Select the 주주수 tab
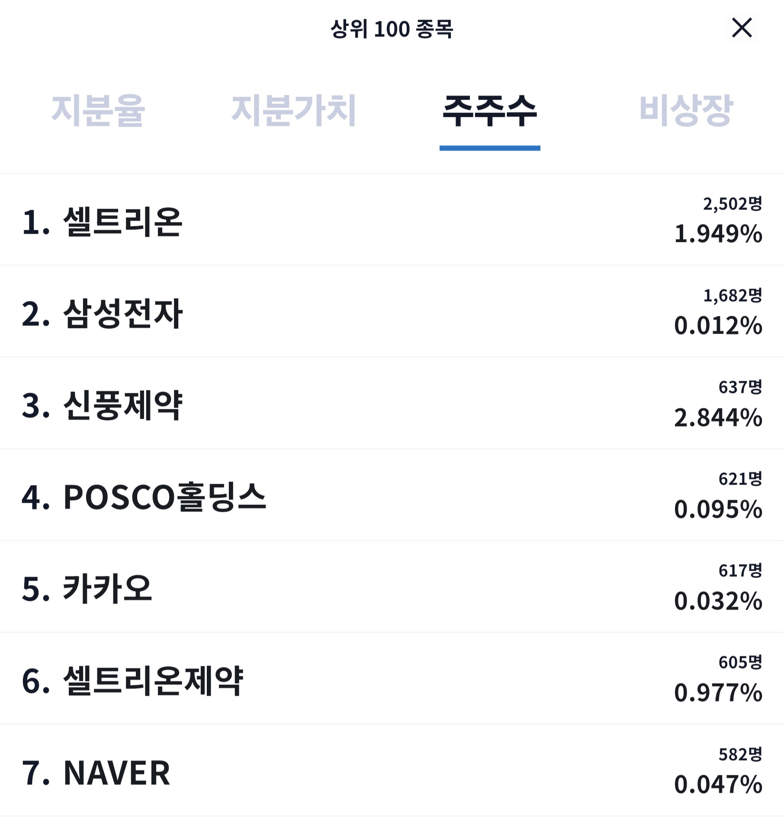Screen dimensions: 784x832 pyautogui.click(x=490, y=110)
